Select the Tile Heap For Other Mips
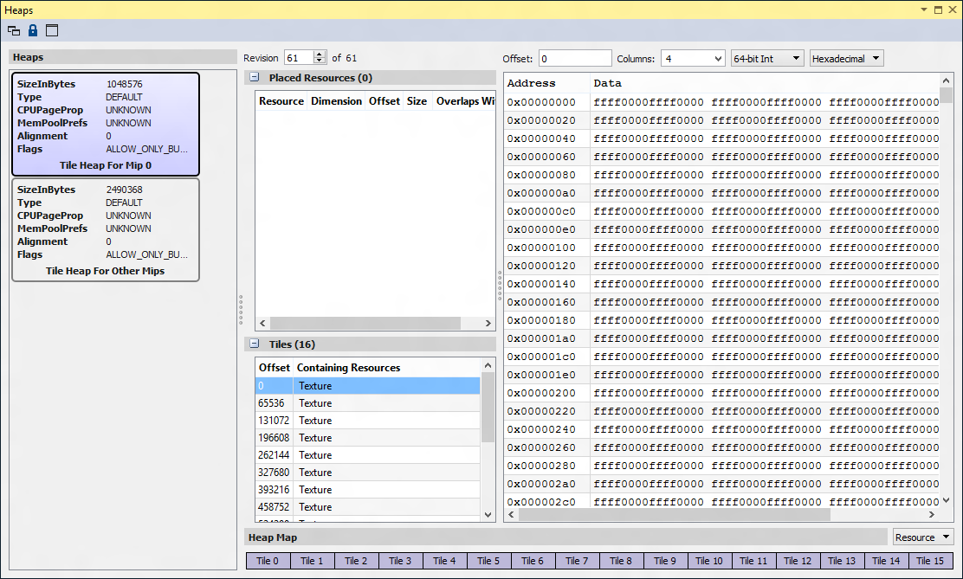The image size is (963, 579). (x=105, y=229)
